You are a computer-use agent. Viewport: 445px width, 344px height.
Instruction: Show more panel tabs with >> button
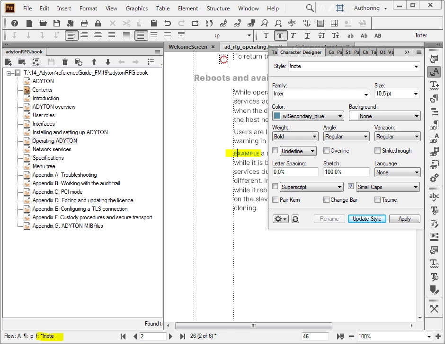(x=407, y=52)
